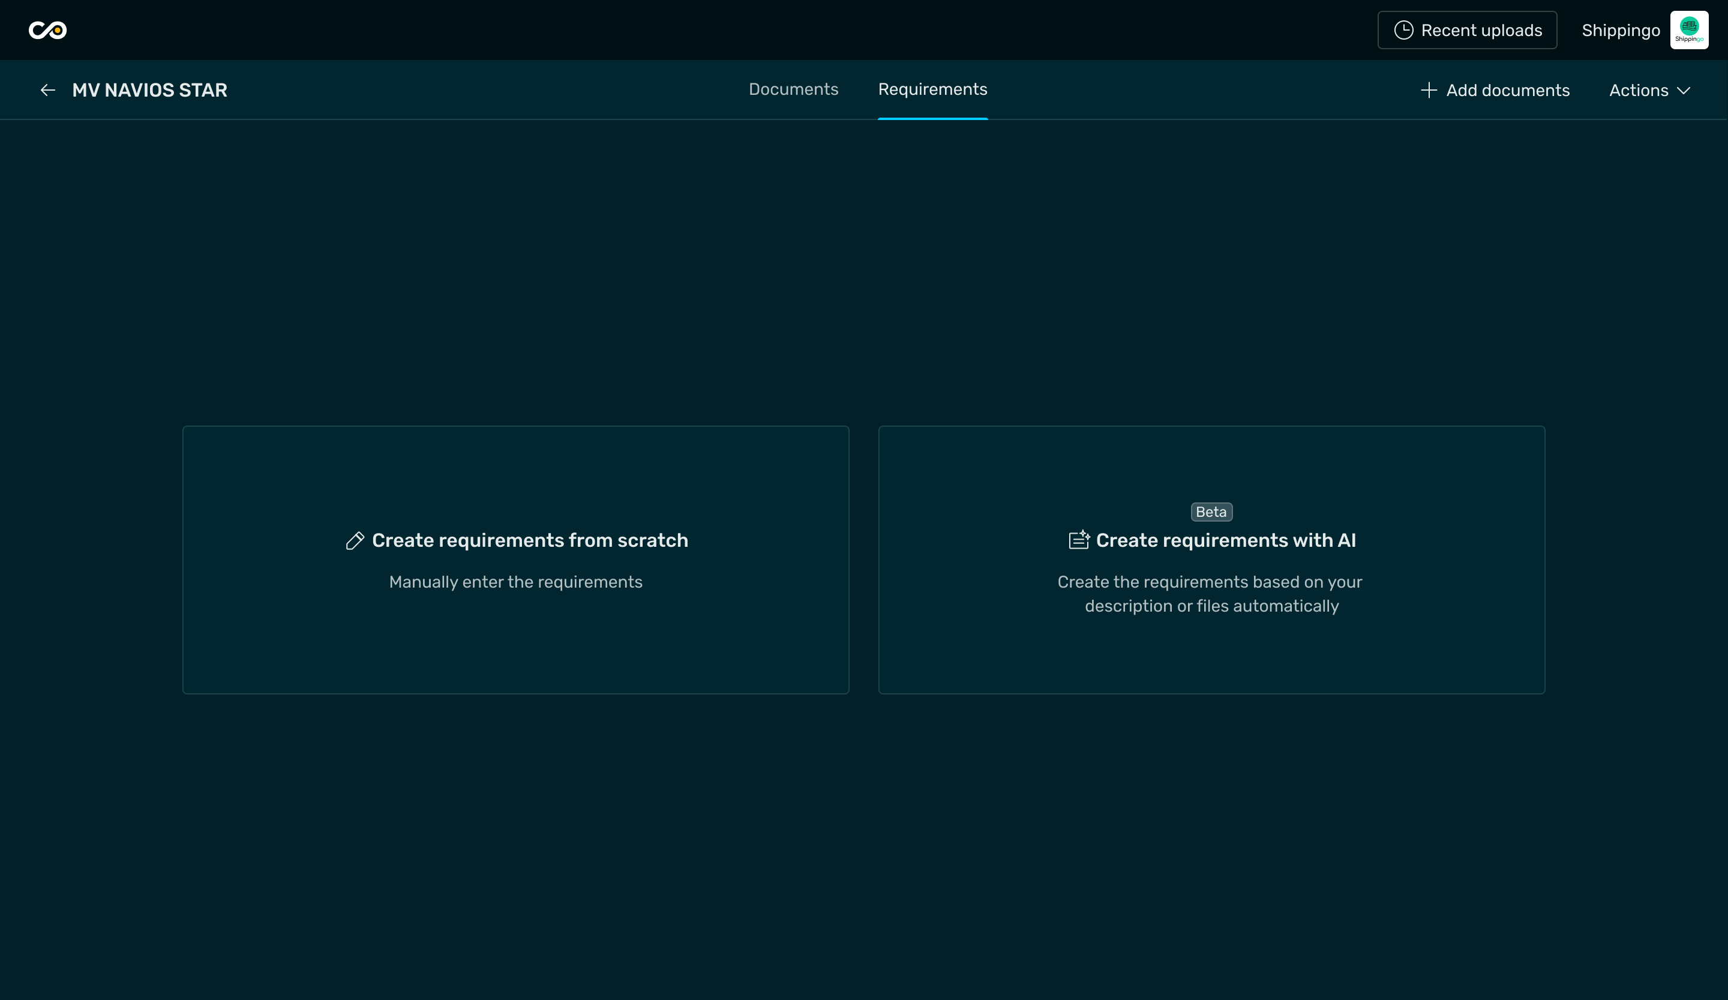
Task: Go back using the left arrow
Action: tap(47, 90)
